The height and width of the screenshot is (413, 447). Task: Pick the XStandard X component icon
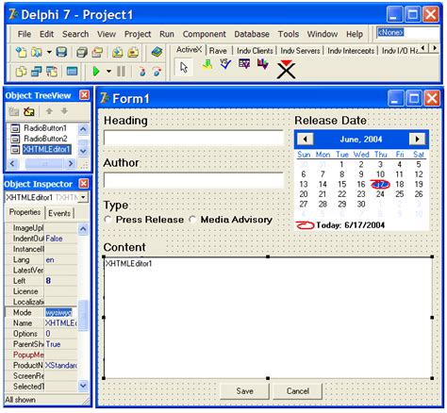[x=286, y=69]
